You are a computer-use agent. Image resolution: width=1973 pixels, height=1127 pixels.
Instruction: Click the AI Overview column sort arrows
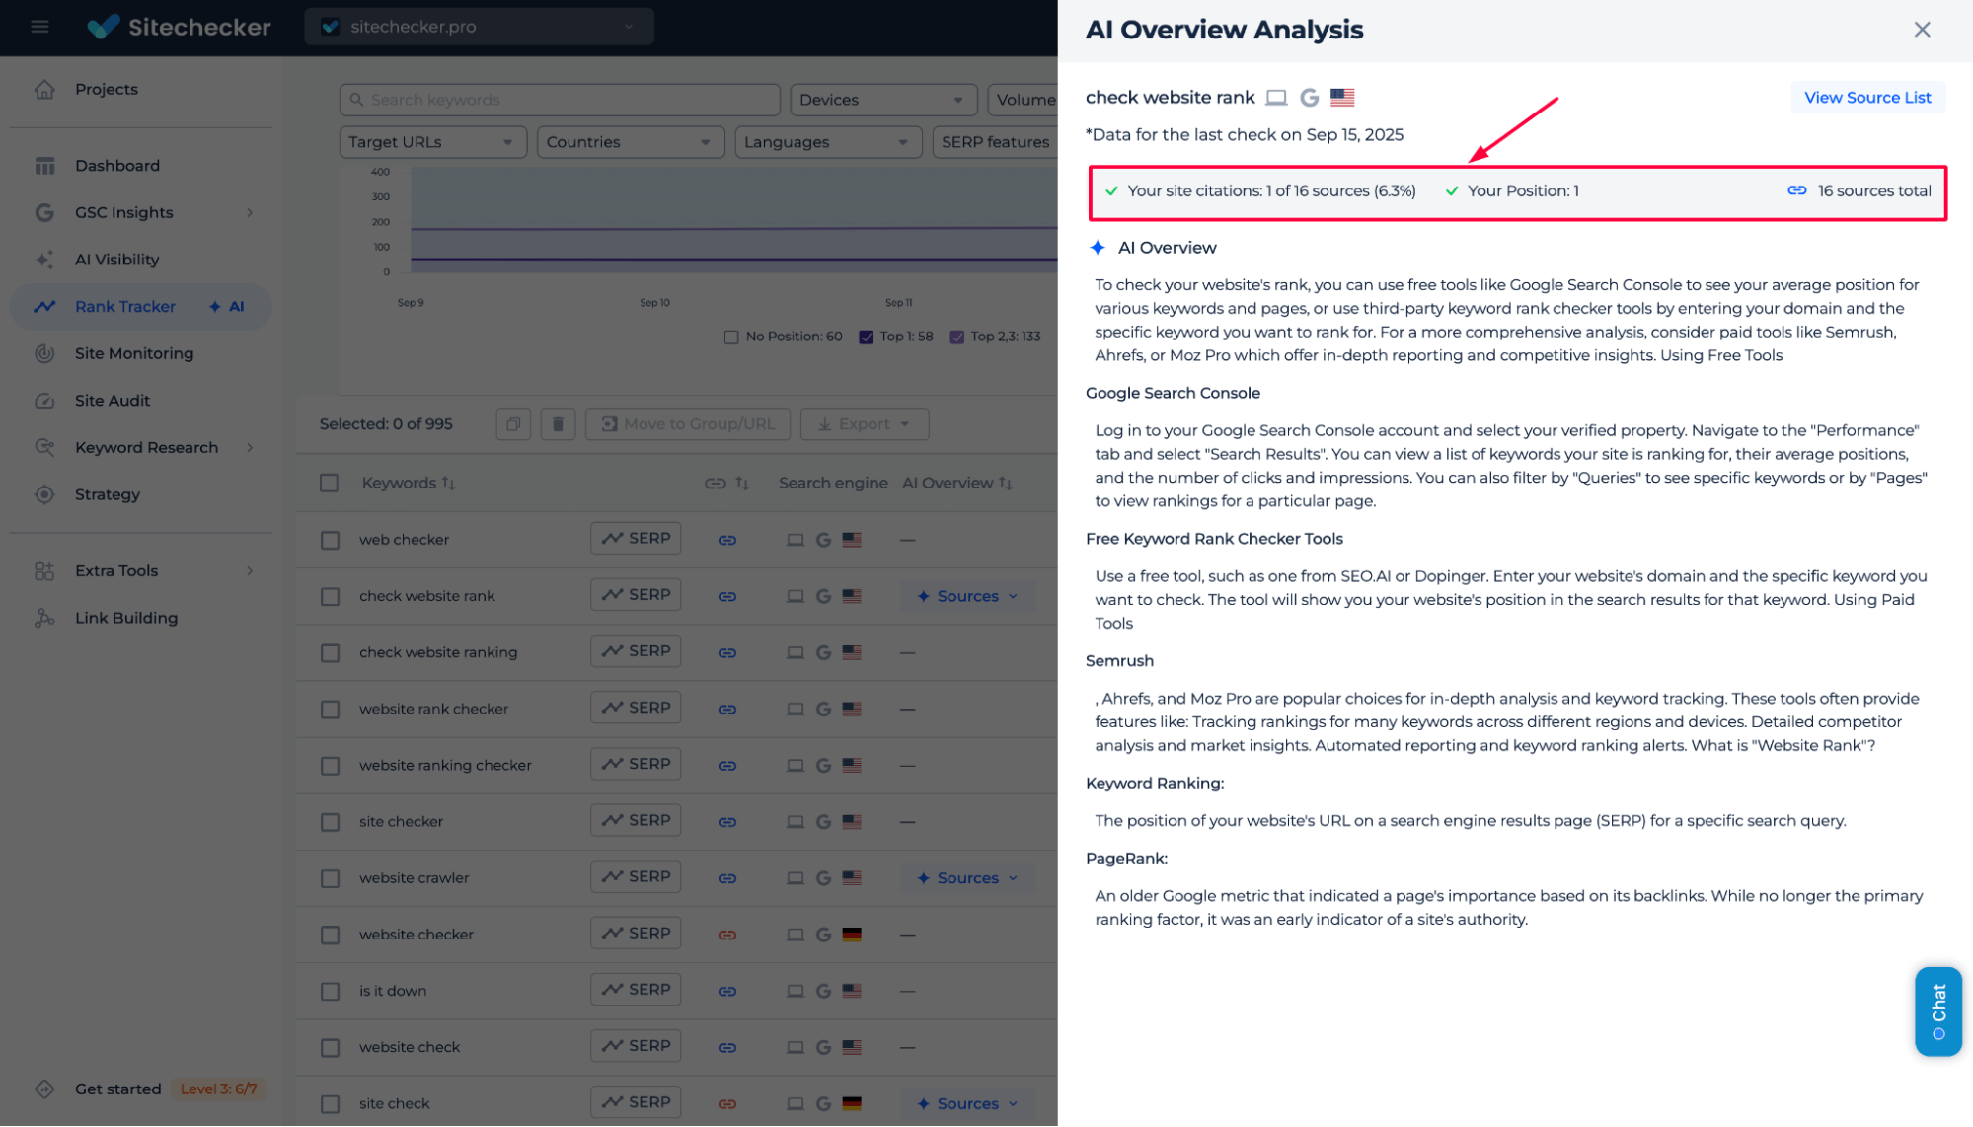pos(1005,483)
